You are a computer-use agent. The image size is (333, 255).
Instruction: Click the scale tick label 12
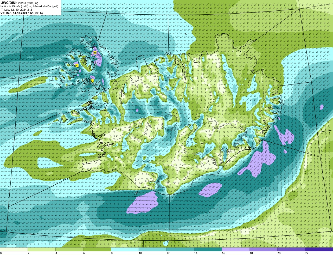point(168,253)
